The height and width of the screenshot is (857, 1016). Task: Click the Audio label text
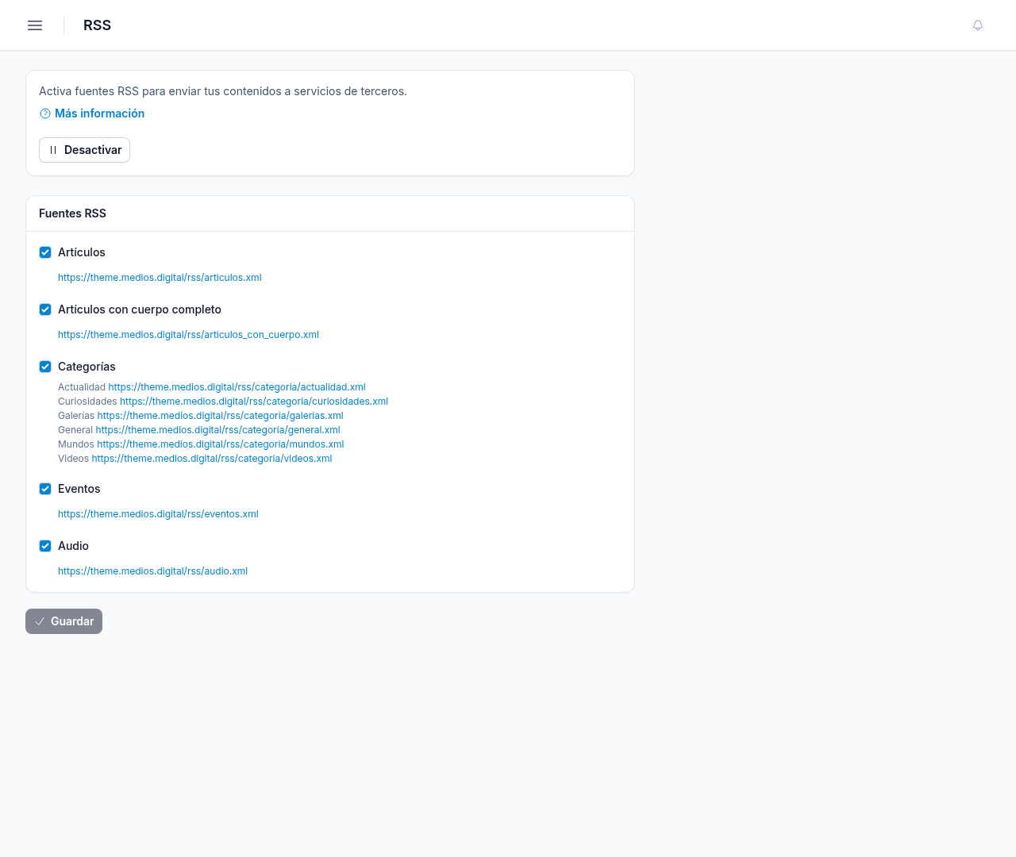click(73, 546)
